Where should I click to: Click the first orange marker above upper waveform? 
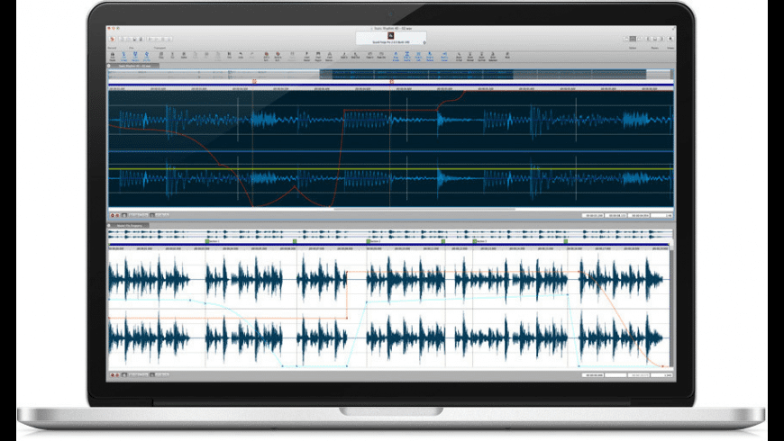(254, 81)
